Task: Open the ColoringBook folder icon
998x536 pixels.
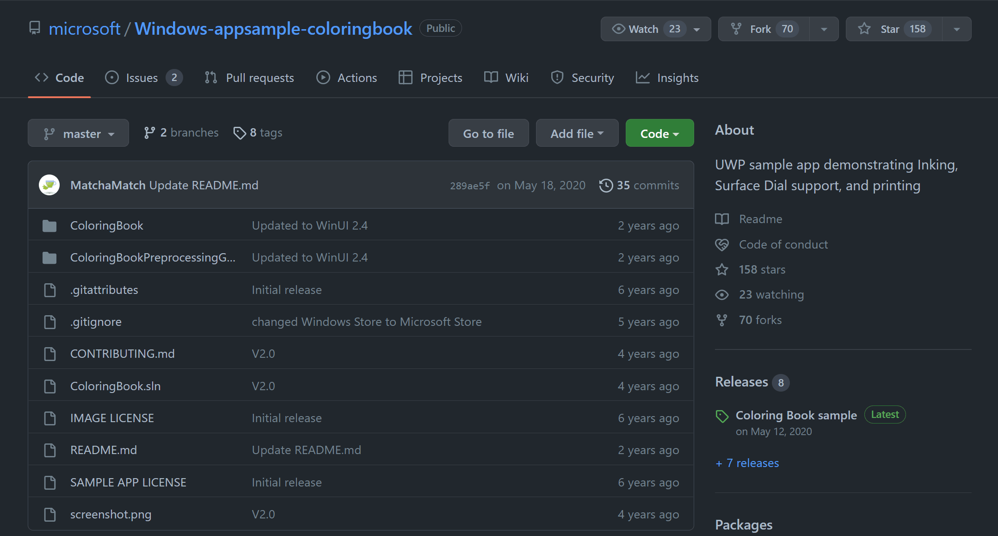Action: 49,225
